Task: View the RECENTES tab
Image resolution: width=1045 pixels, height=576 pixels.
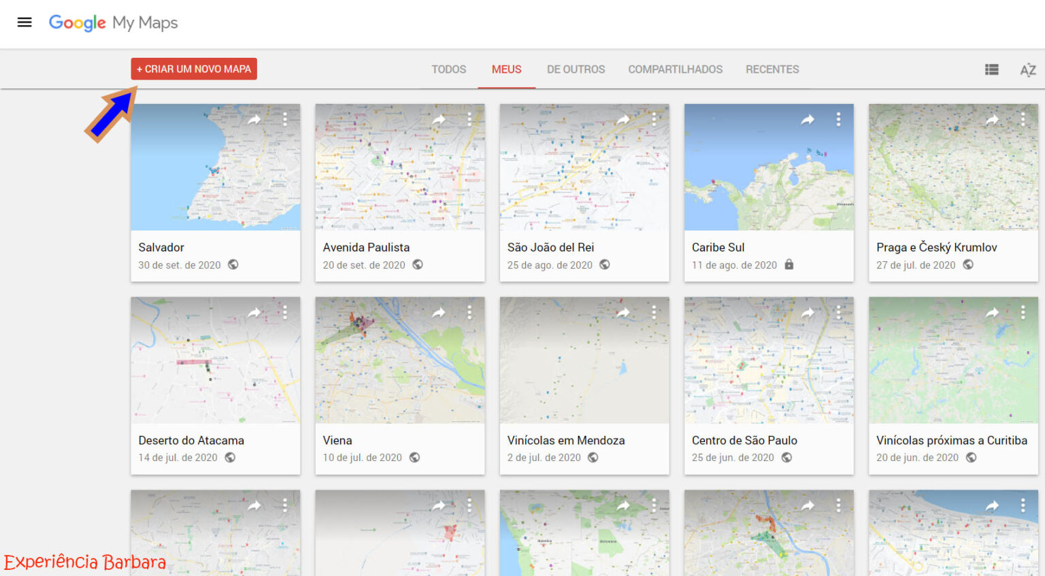Action: click(x=772, y=69)
